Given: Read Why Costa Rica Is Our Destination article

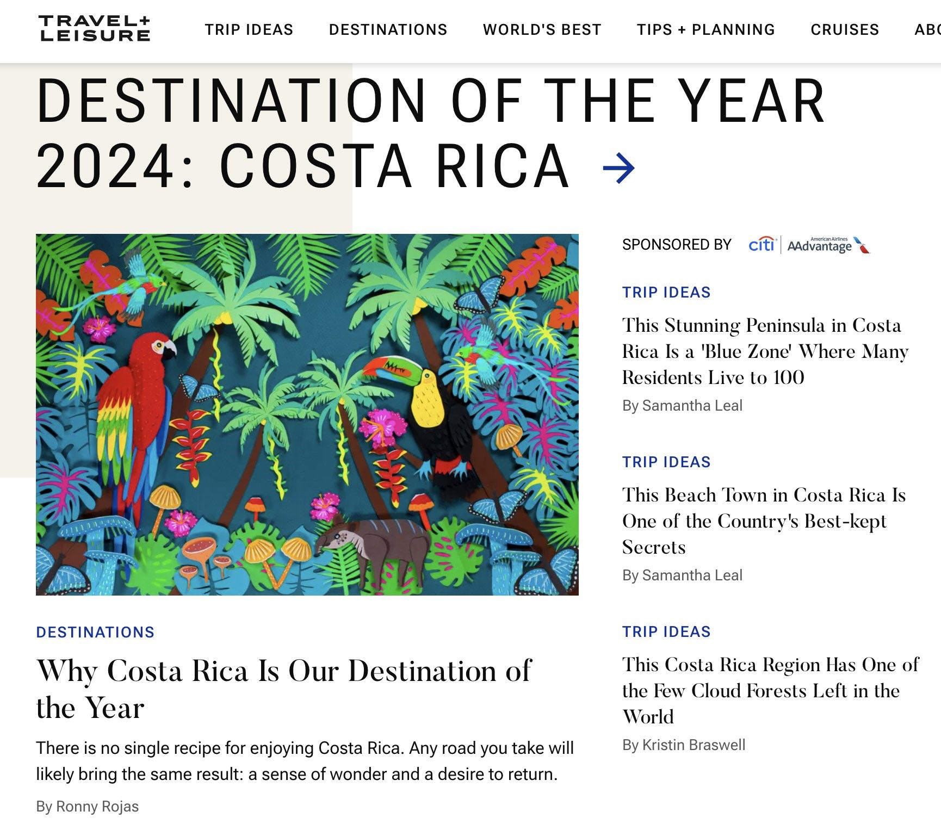Looking at the screenshot, I should [x=283, y=689].
